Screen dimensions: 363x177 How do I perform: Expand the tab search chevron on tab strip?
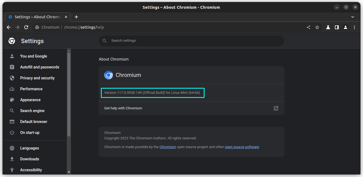tap(352, 17)
